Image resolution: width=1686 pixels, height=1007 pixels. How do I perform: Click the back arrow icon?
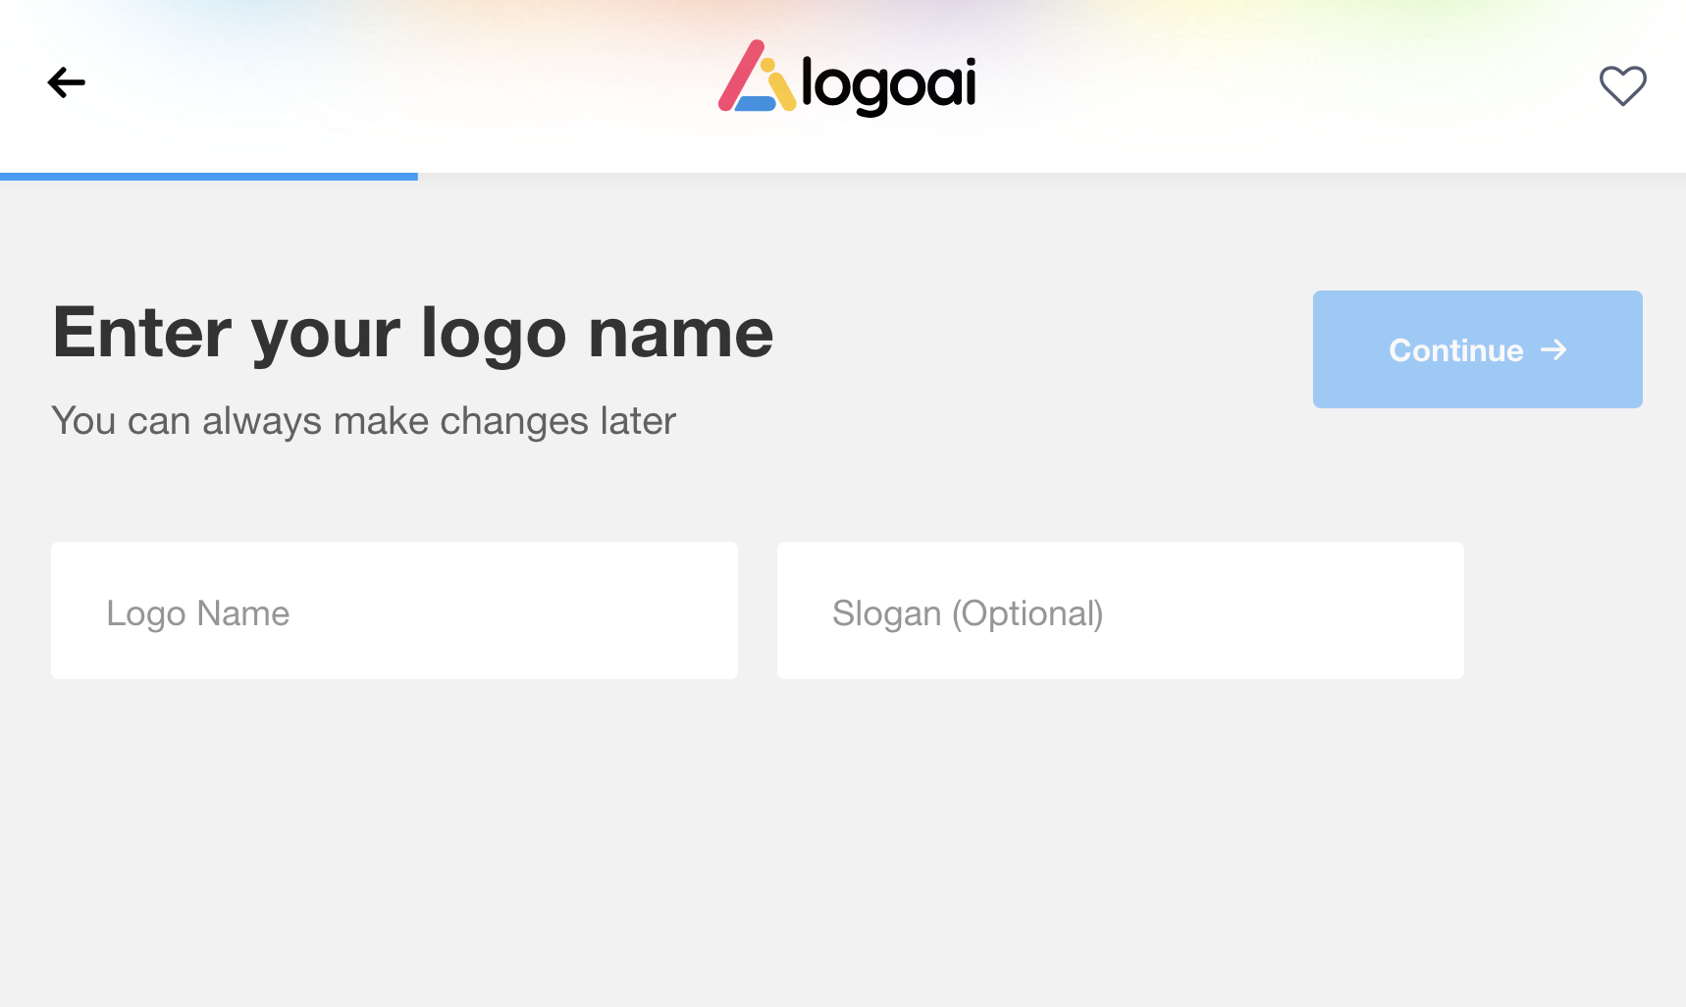[67, 82]
